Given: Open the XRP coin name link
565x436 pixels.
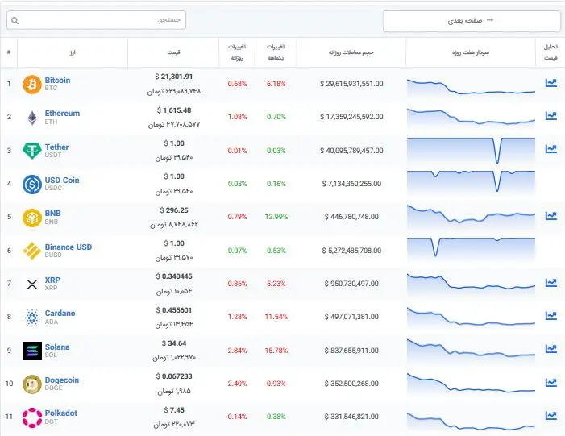Looking at the screenshot, I should pos(52,280).
